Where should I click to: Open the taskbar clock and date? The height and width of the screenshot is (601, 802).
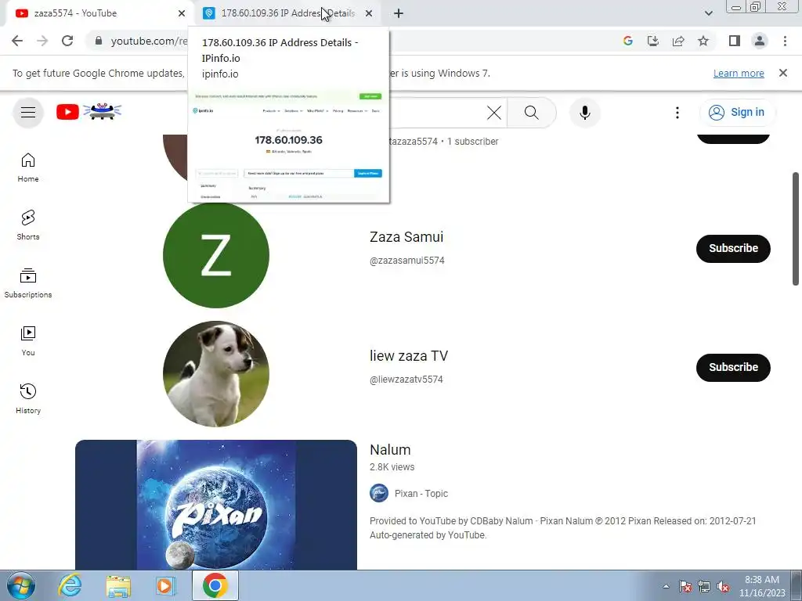click(761, 586)
